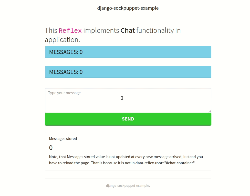250x196 pixels.
Task: Click the word application in the heading
Action: point(62,40)
